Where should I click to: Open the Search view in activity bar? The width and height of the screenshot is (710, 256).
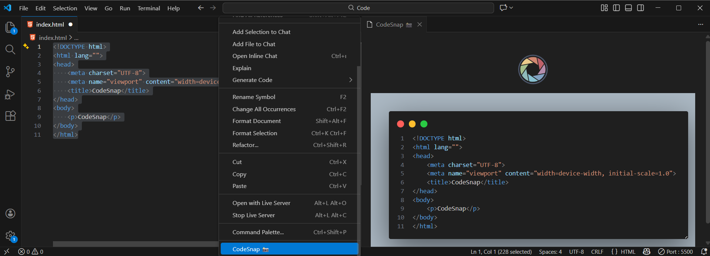pos(10,50)
